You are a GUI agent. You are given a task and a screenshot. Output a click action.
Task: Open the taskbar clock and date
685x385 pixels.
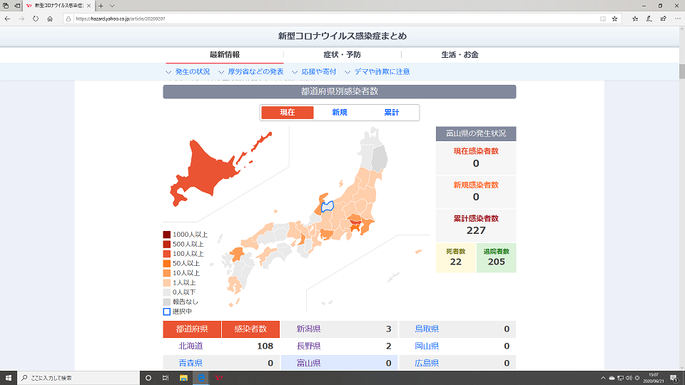(x=654, y=378)
